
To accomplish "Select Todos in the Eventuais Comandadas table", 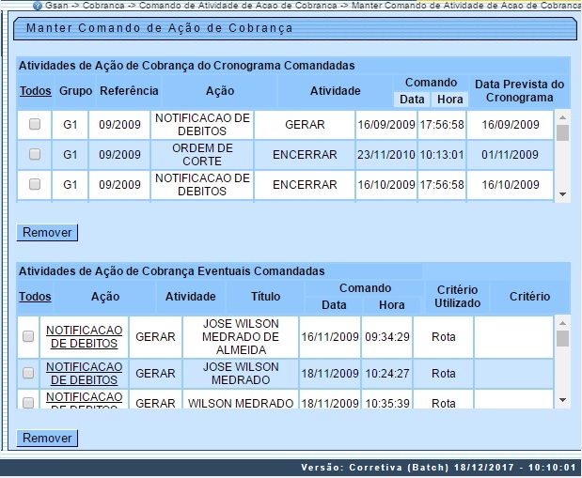I will pos(35,296).
